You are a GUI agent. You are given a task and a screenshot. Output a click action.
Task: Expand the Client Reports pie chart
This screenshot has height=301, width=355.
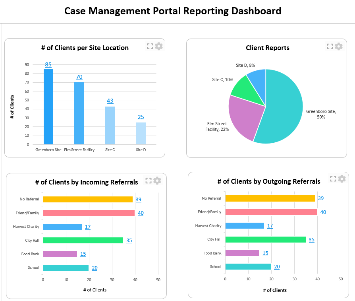coord(330,46)
